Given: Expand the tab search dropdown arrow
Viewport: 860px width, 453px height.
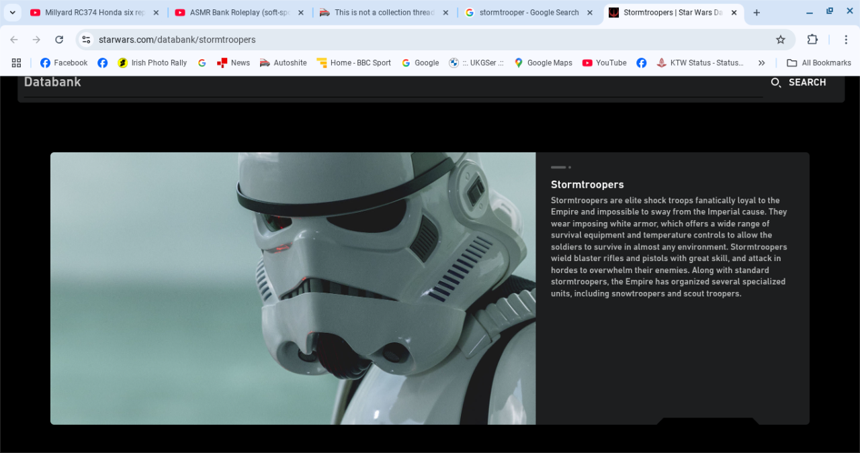Looking at the screenshot, I should [x=12, y=13].
